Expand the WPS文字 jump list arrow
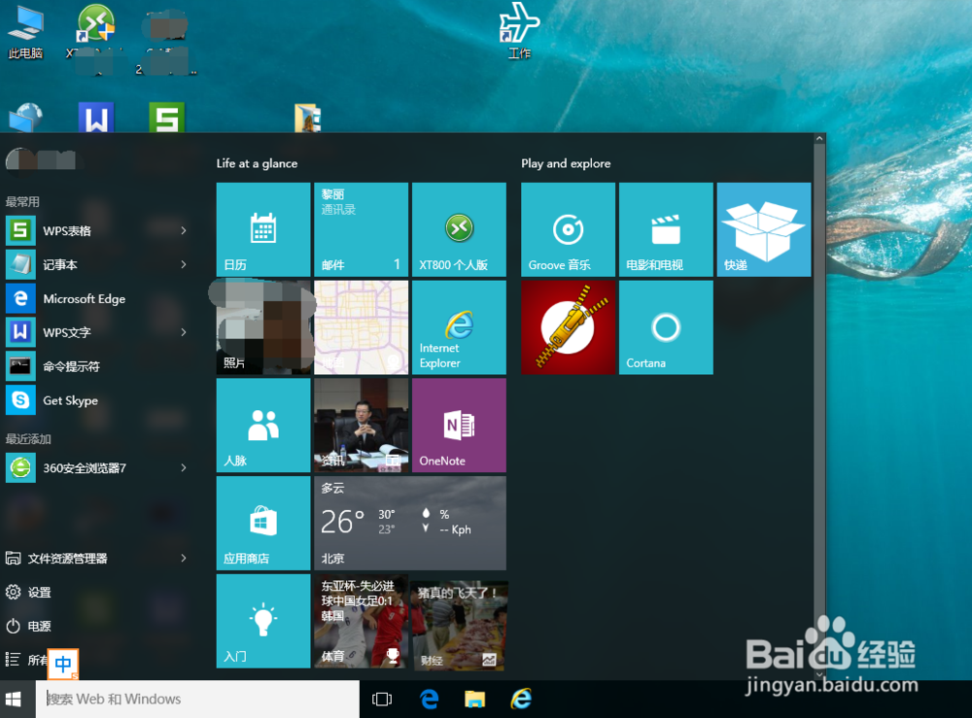Viewport: 972px width, 718px height. [x=184, y=332]
